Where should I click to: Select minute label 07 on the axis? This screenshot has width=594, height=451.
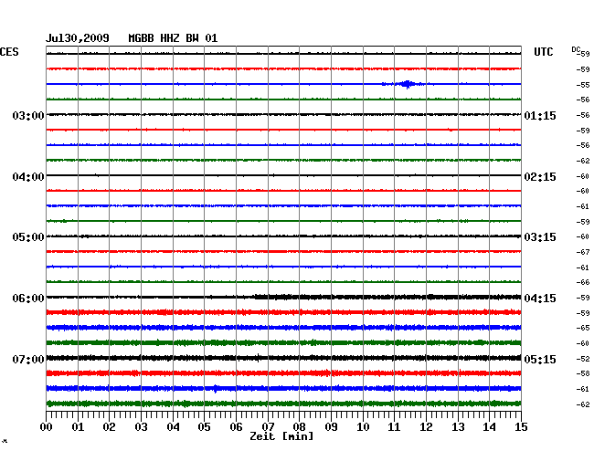268,427
